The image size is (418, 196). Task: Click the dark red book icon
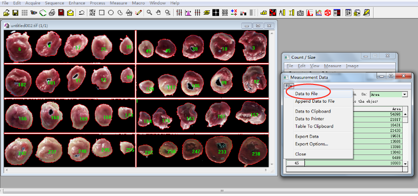pyautogui.click(x=61, y=12)
